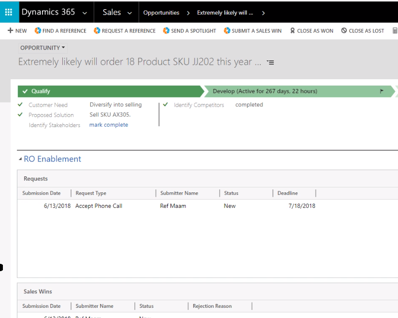398x318 pixels.
Task: Choose REQUEST A REFERENCE command
Action: tap(128, 31)
